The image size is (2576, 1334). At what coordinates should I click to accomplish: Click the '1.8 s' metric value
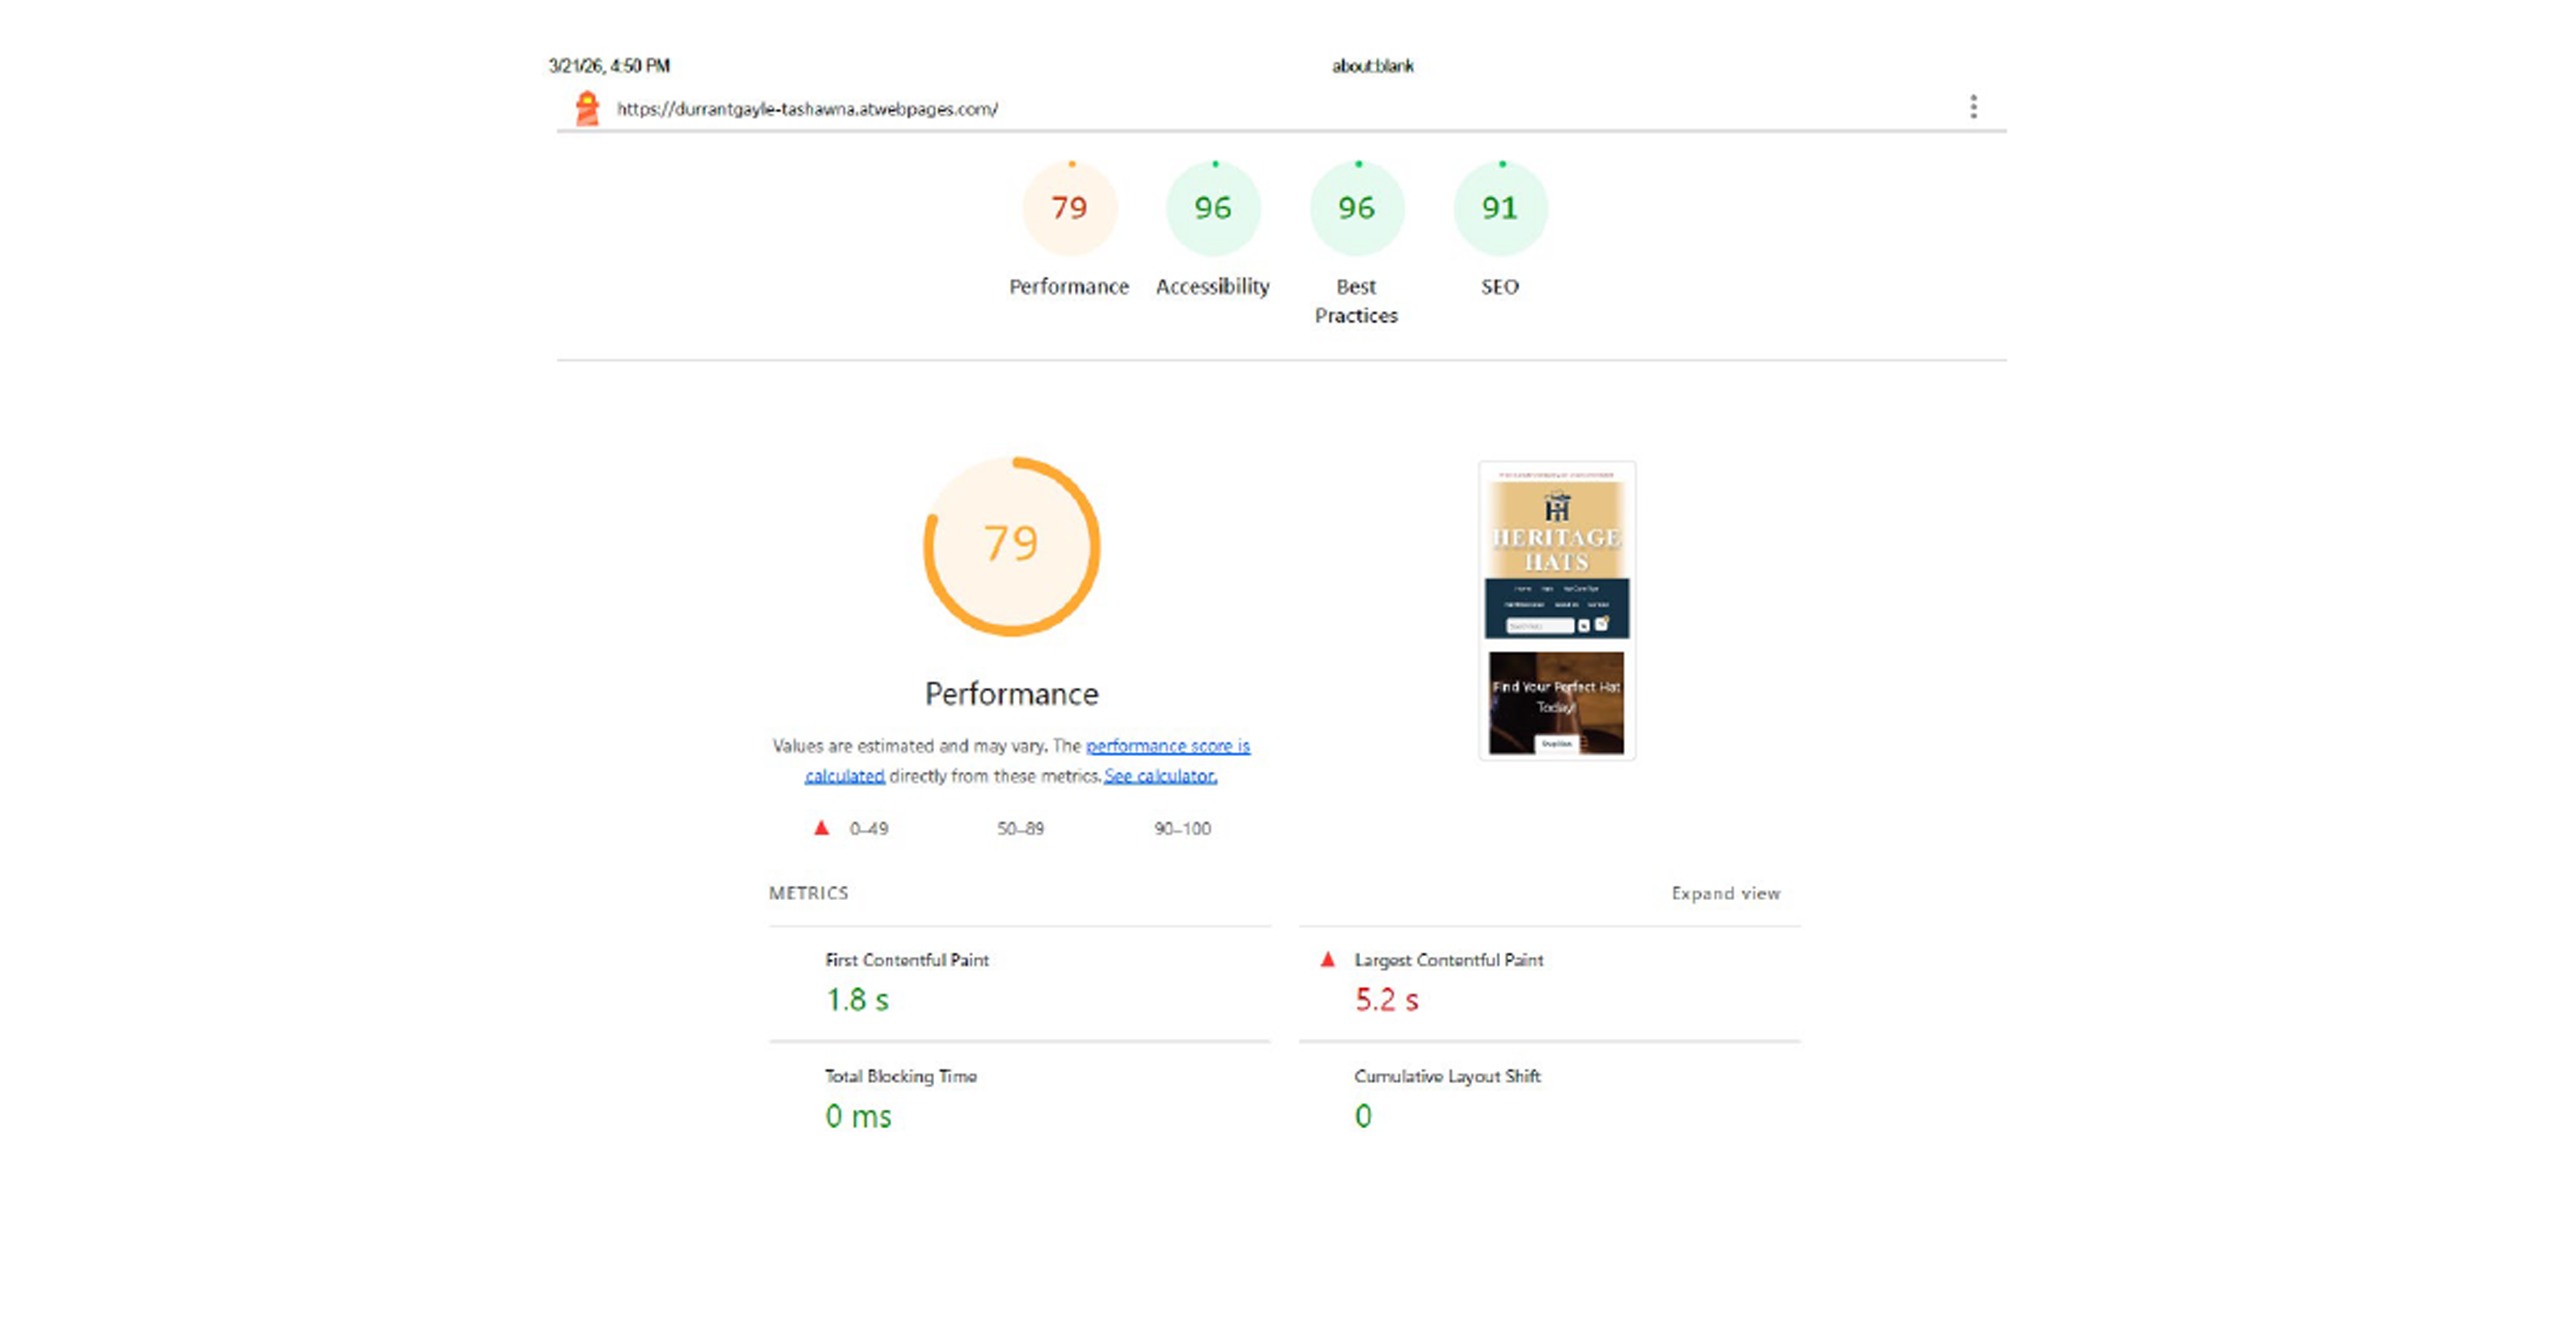coord(857,1000)
